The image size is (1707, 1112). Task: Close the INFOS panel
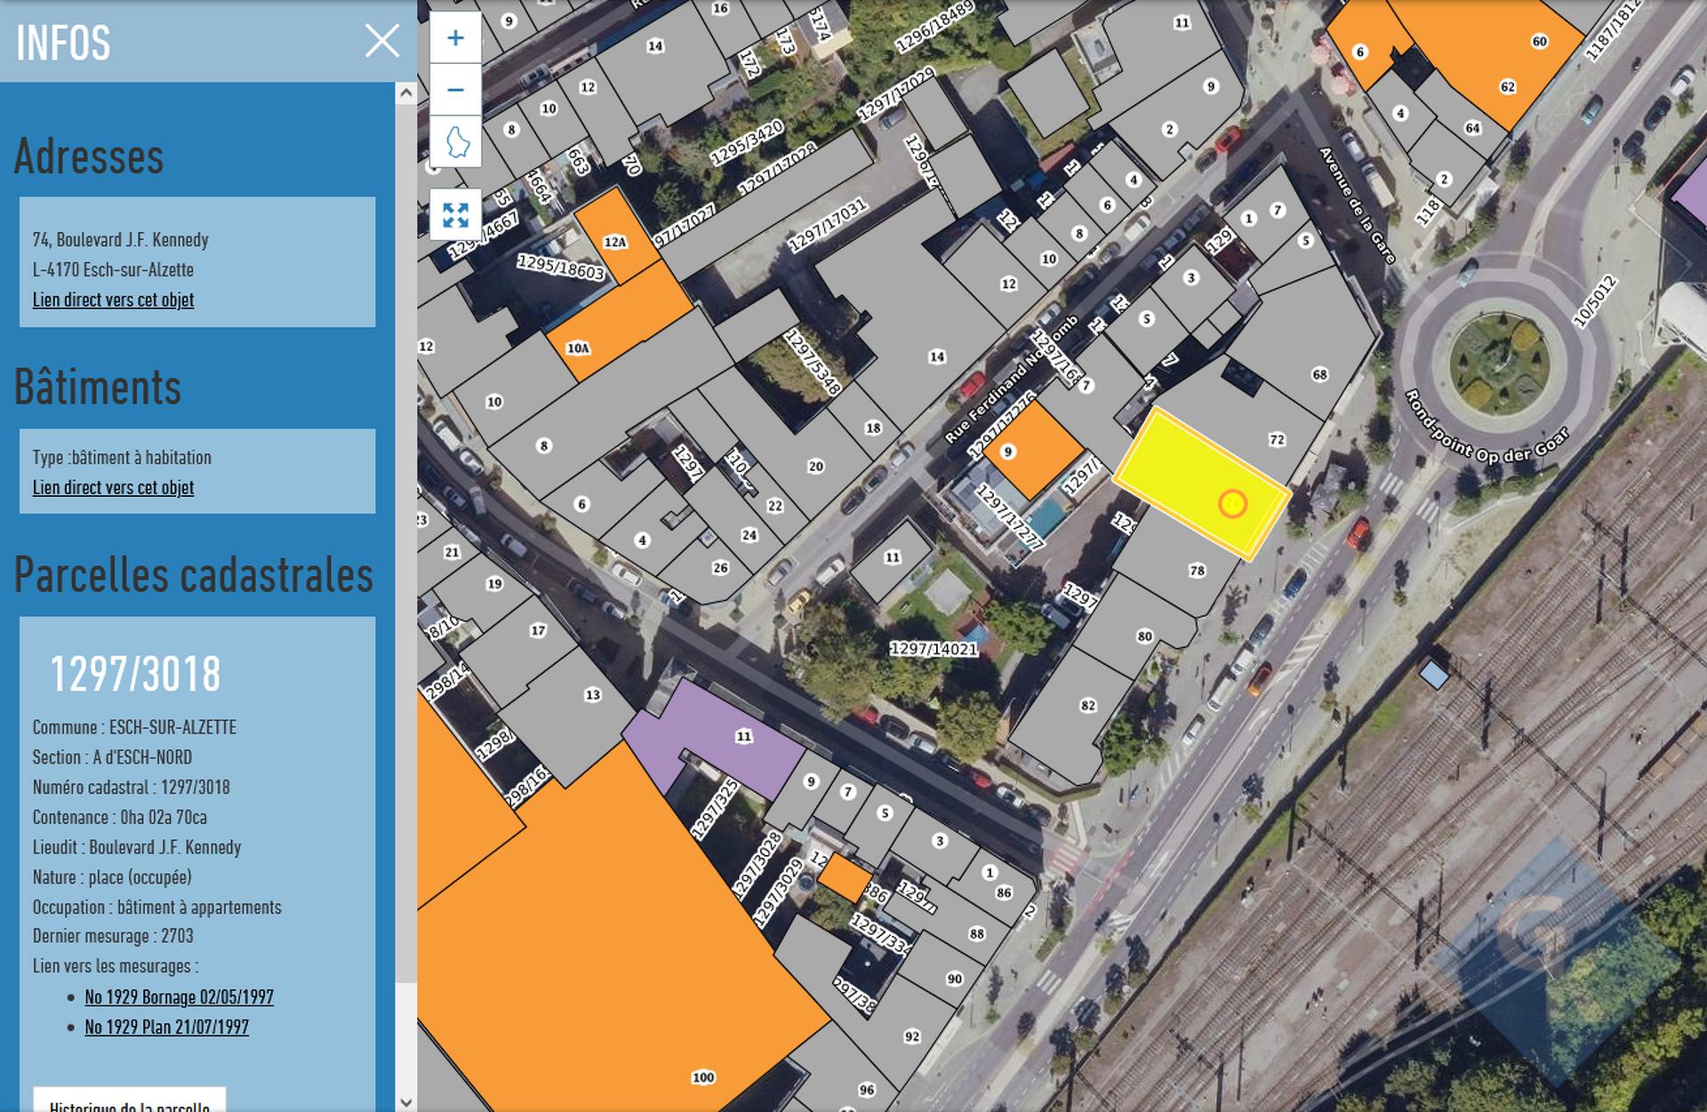tap(382, 41)
